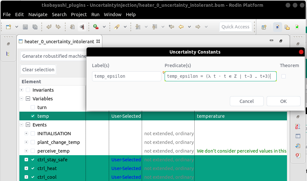The image size is (307, 181).
Task: Click the Back navigation arrow
Action: click(181, 27)
